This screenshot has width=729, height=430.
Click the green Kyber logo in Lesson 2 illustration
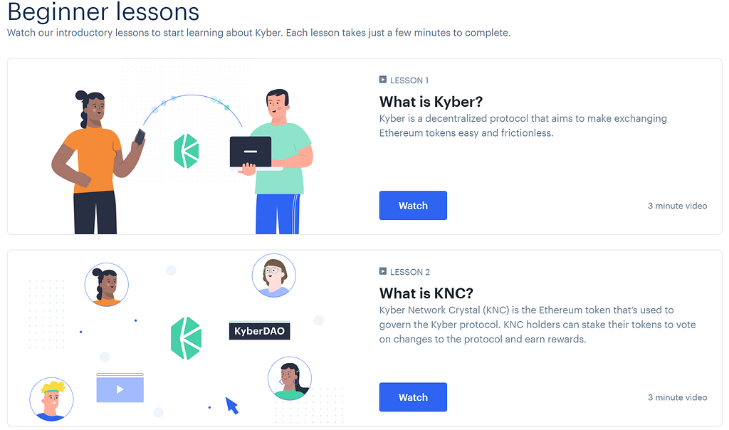[x=186, y=338]
